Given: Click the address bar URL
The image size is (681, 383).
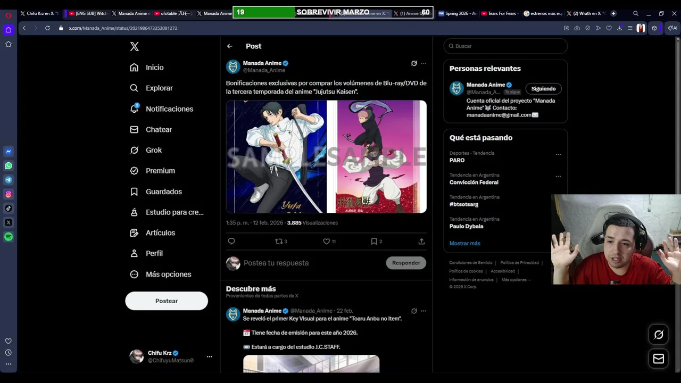Looking at the screenshot, I should click(x=123, y=28).
